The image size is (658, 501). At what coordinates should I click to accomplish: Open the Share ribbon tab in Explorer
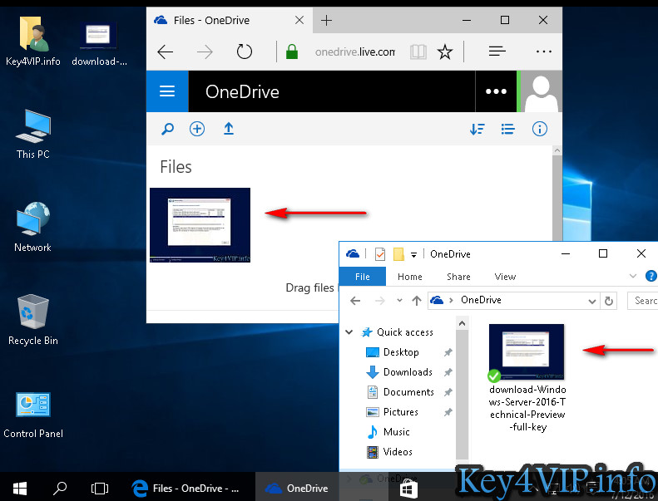pos(458,277)
